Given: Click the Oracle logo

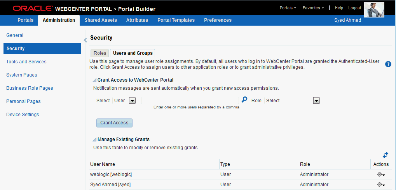Looking at the screenshot, I should [33, 9].
